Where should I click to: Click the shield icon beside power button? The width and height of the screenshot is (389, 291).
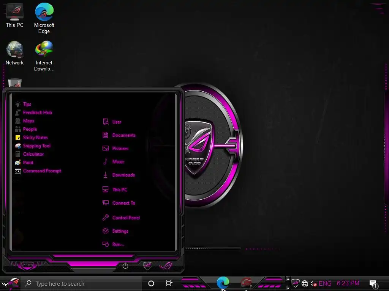147,266
